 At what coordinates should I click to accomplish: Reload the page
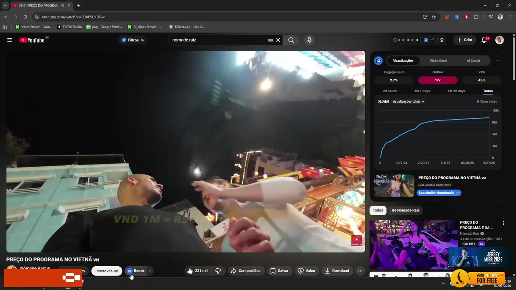25,17
